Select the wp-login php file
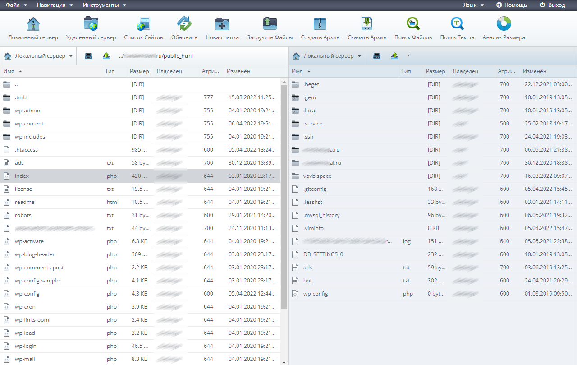The image size is (577, 365). click(x=140, y=346)
